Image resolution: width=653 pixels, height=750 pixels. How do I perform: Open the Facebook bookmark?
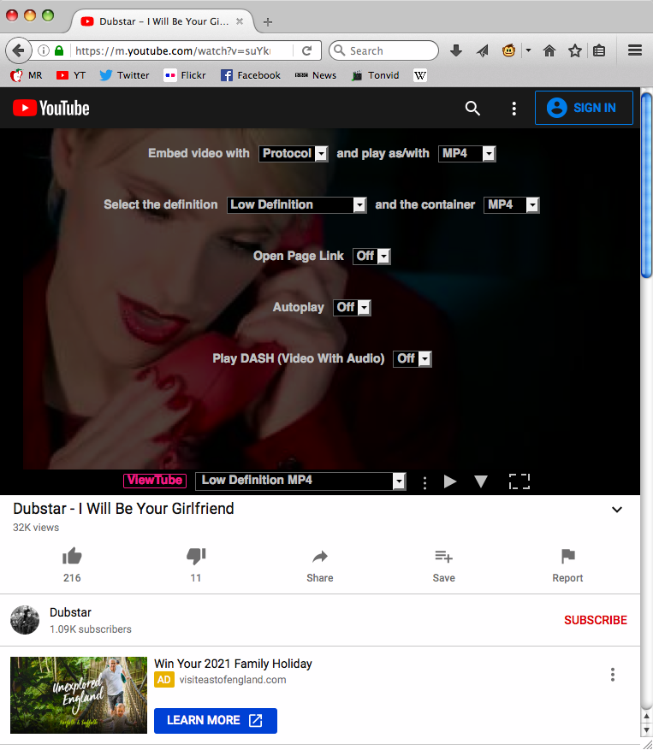pyautogui.click(x=251, y=75)
